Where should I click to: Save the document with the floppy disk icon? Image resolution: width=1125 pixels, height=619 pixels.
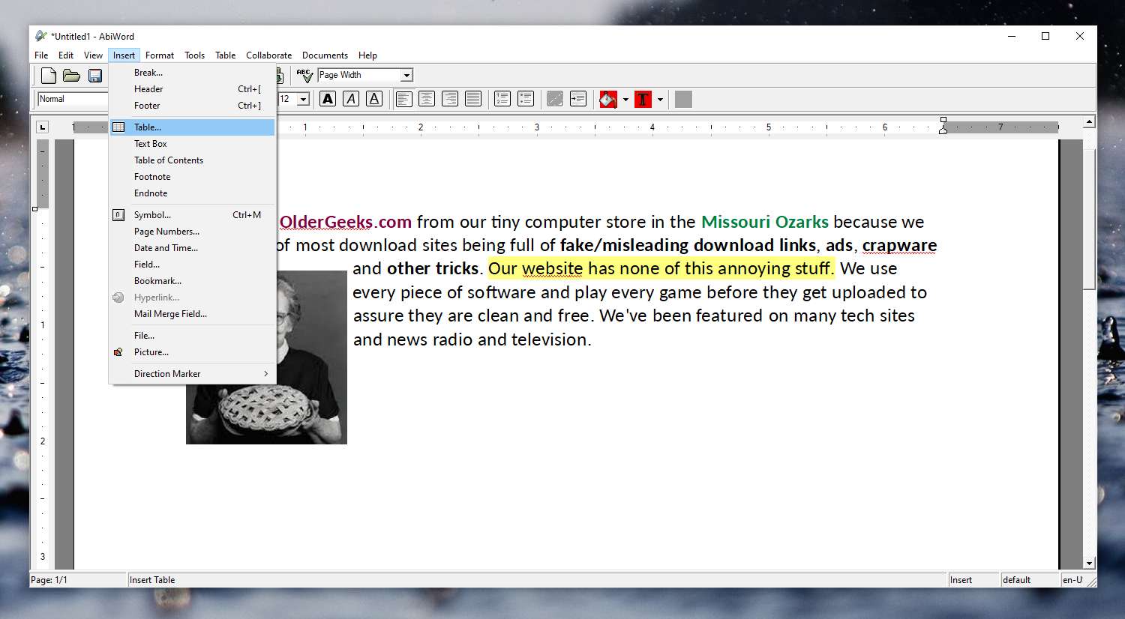[x=95, y=75]
